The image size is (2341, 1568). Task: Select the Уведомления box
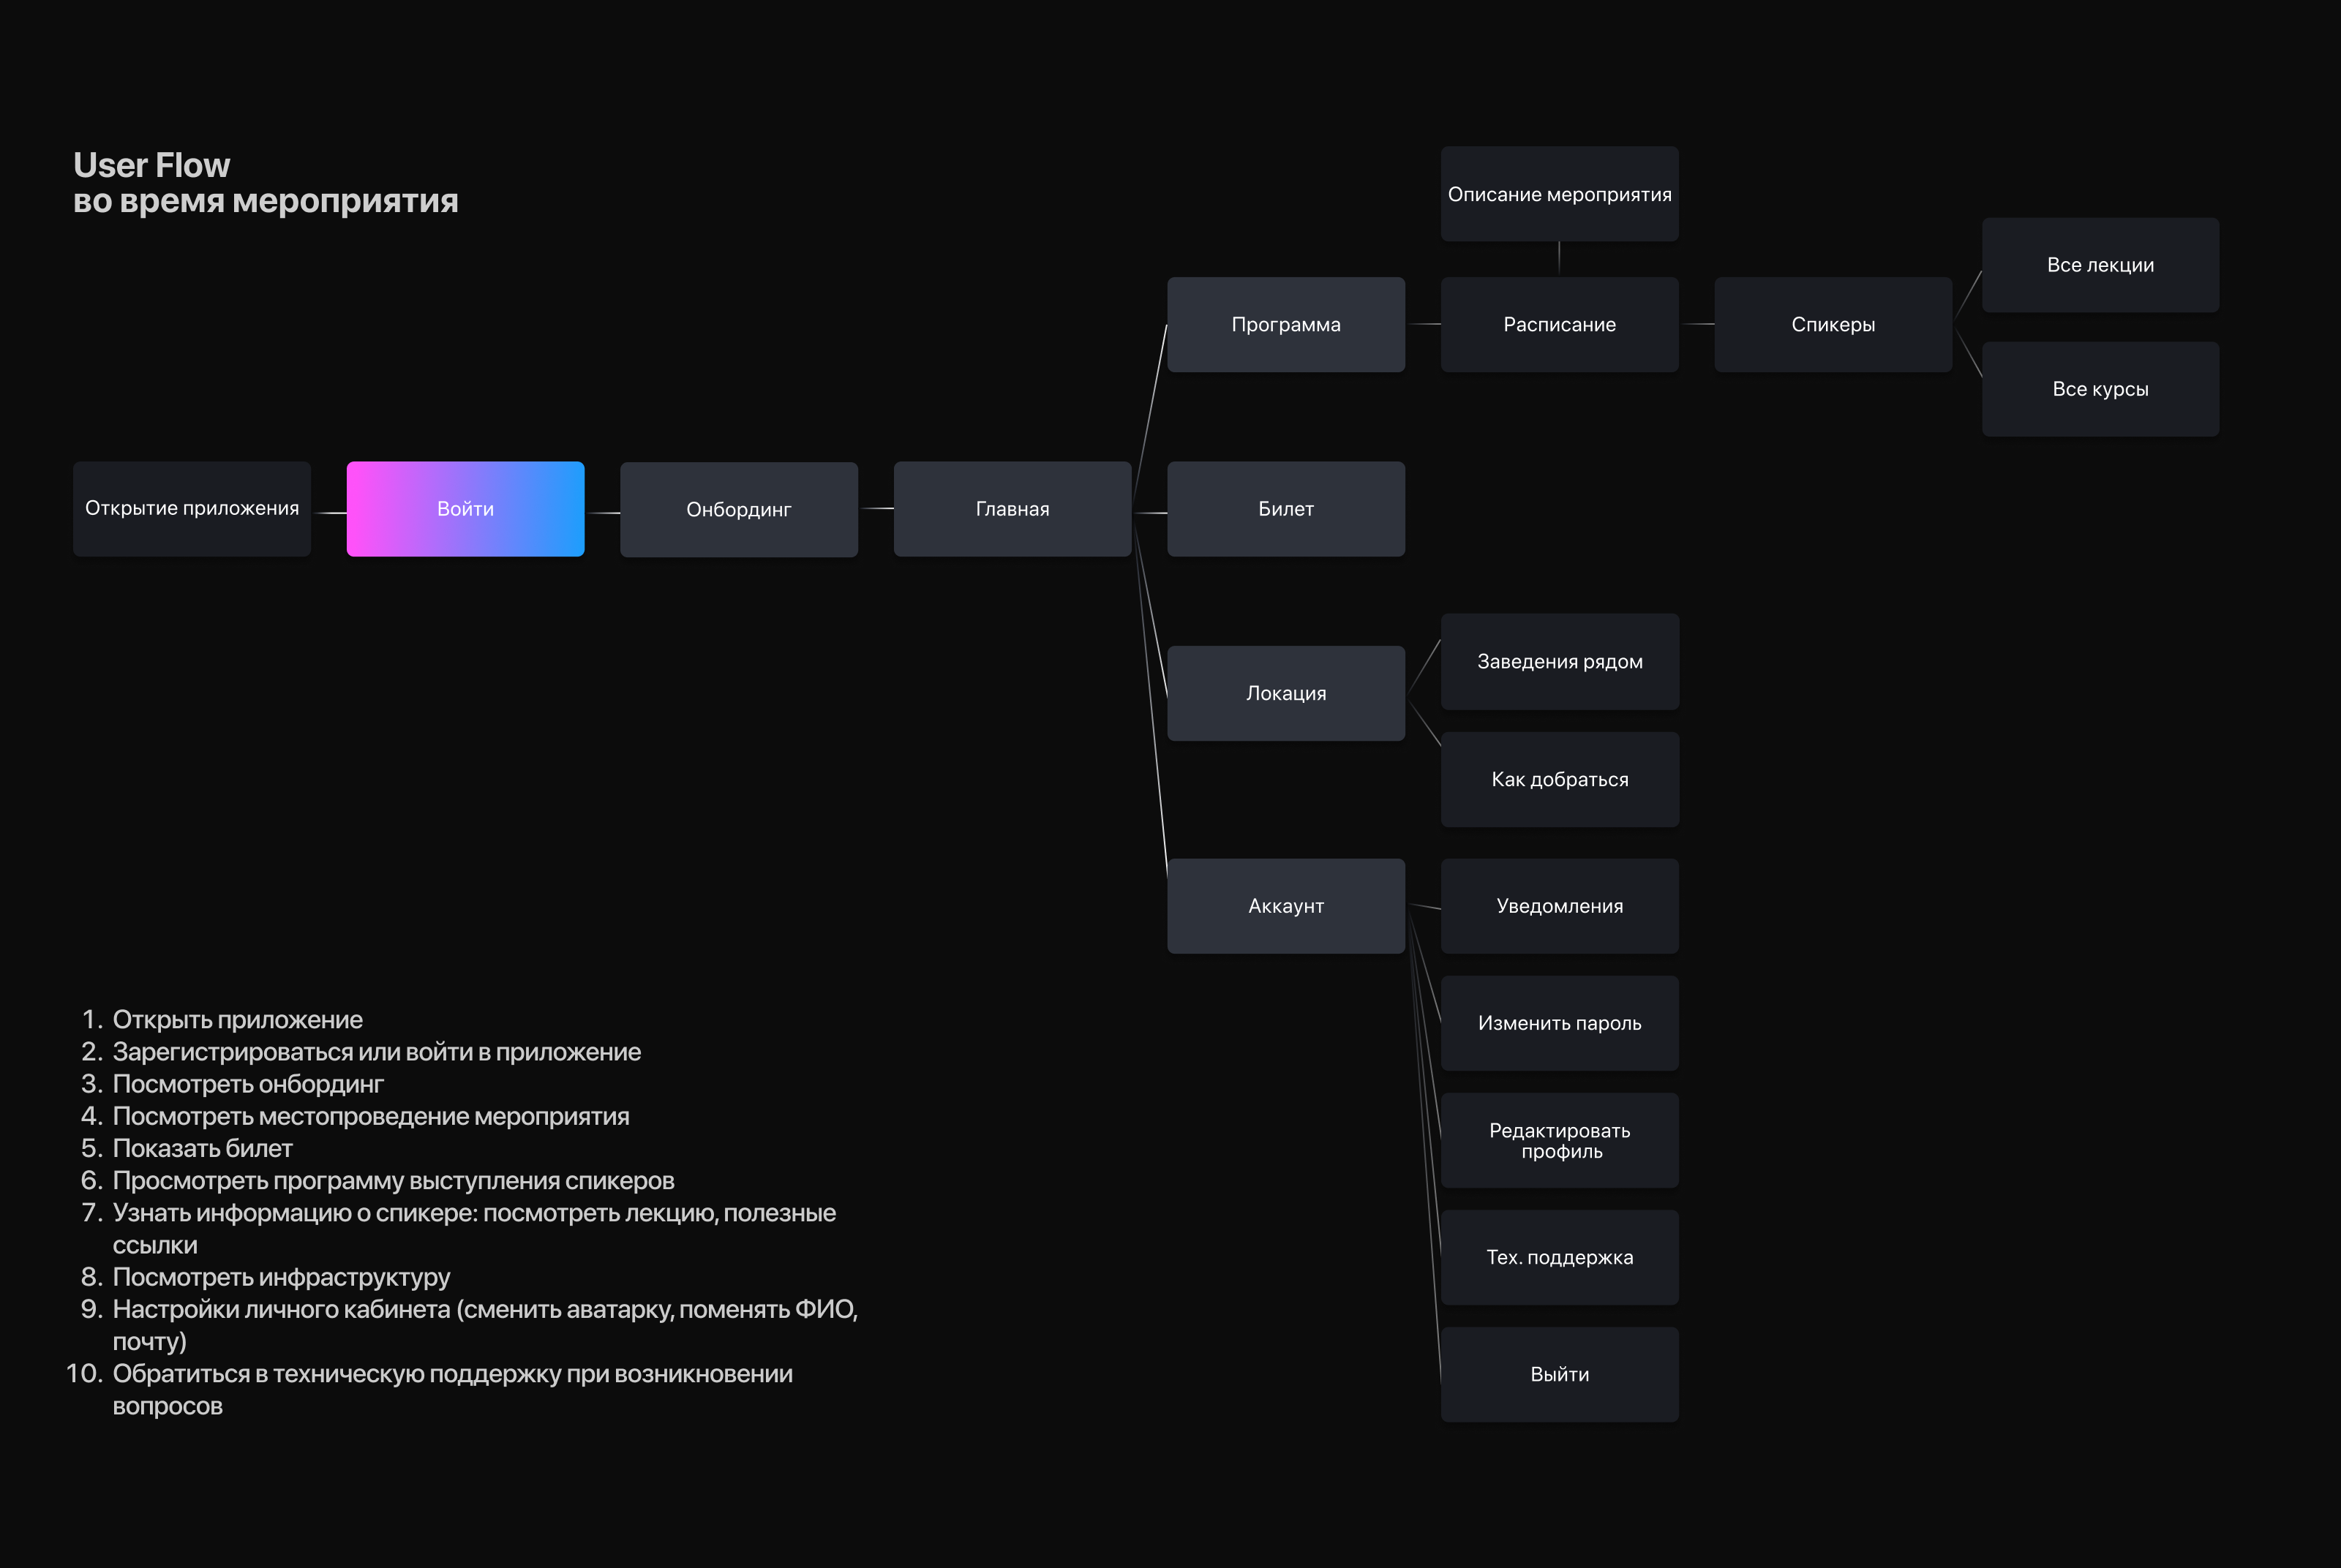click(1559, 906)
